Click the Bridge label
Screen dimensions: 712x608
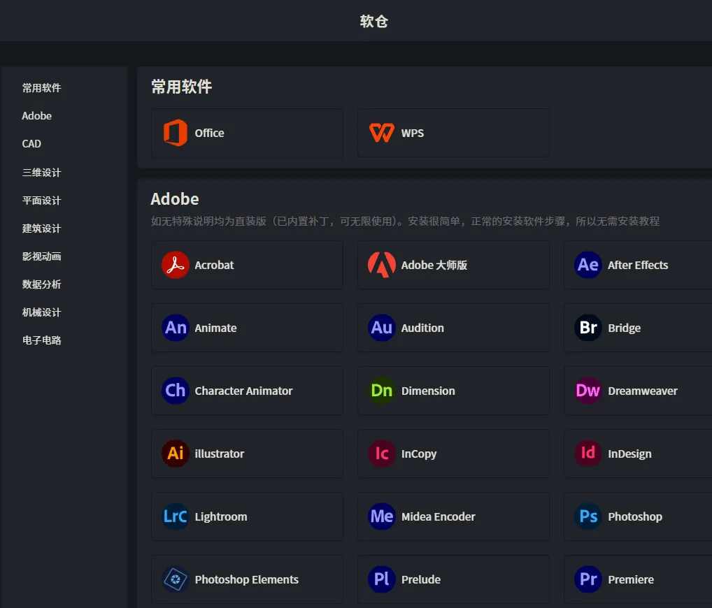[625, 328]
